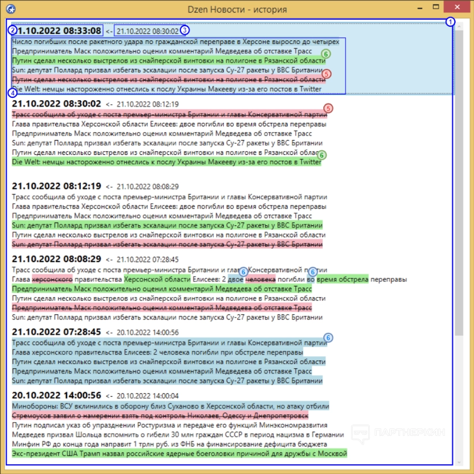Close the Dzen Новости history window

[457, 7]
